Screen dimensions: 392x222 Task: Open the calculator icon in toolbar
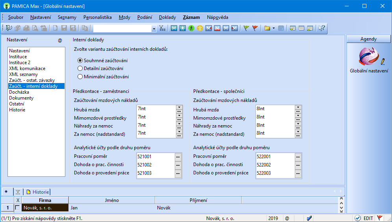click(x=281, y=28)
